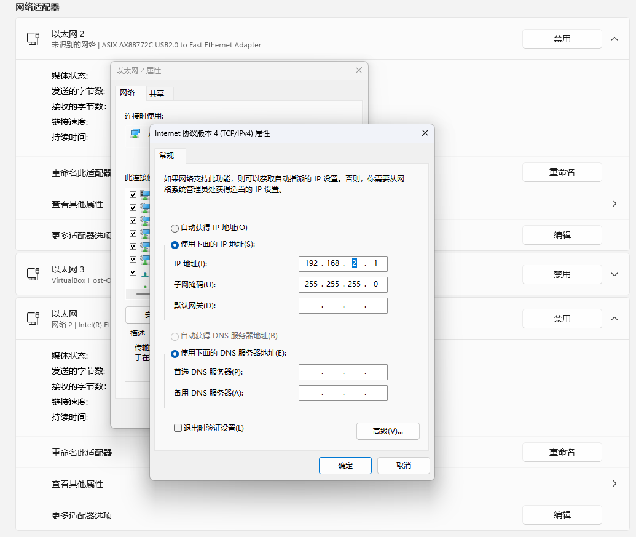Viewport: 636px width, 537px height.
Task: Enable the 退出时验证设置 checkbox
Action: (x=177, y=428)
